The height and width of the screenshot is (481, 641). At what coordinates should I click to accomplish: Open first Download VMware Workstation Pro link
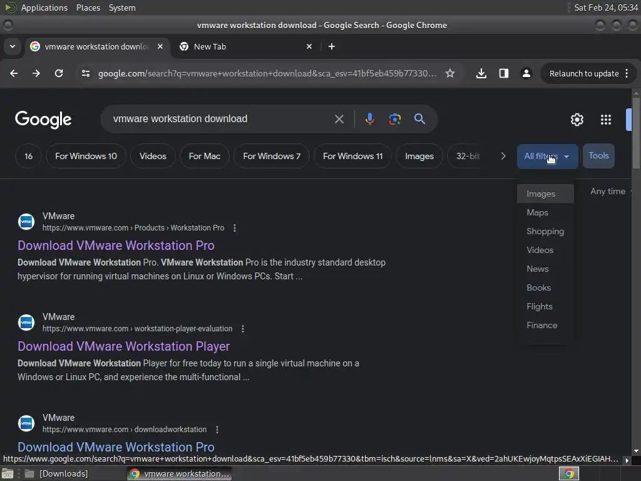(x=116, y=246)
